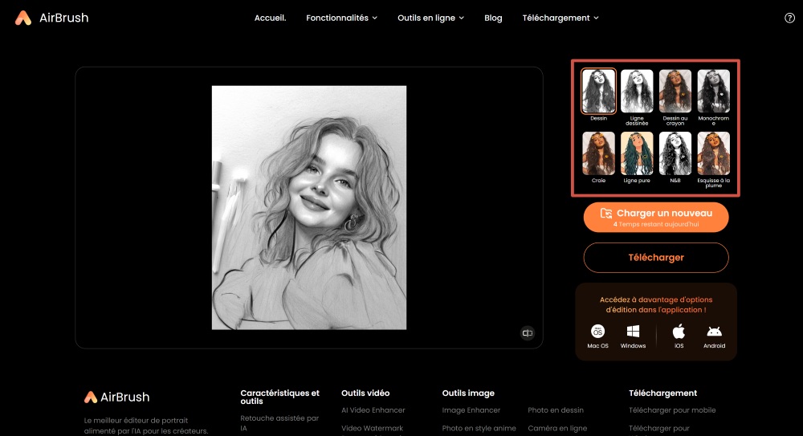
Task: Expand the Fonctionnalités dropdown menu
Action: coord(341,18)
